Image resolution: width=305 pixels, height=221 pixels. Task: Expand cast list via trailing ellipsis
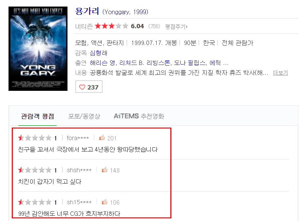[226, 63]
